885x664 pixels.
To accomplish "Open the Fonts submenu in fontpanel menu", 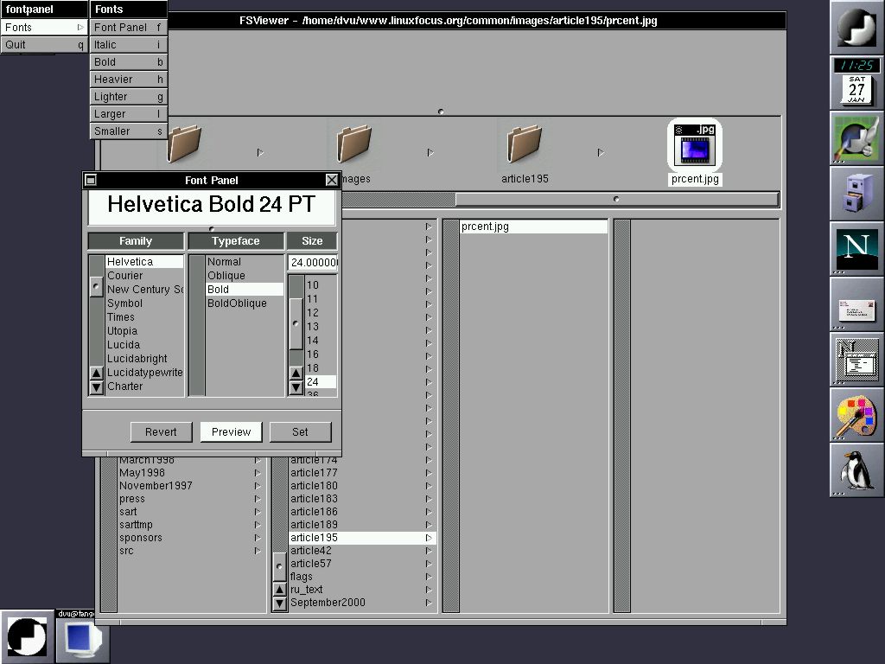I will [x=43, y=28].
